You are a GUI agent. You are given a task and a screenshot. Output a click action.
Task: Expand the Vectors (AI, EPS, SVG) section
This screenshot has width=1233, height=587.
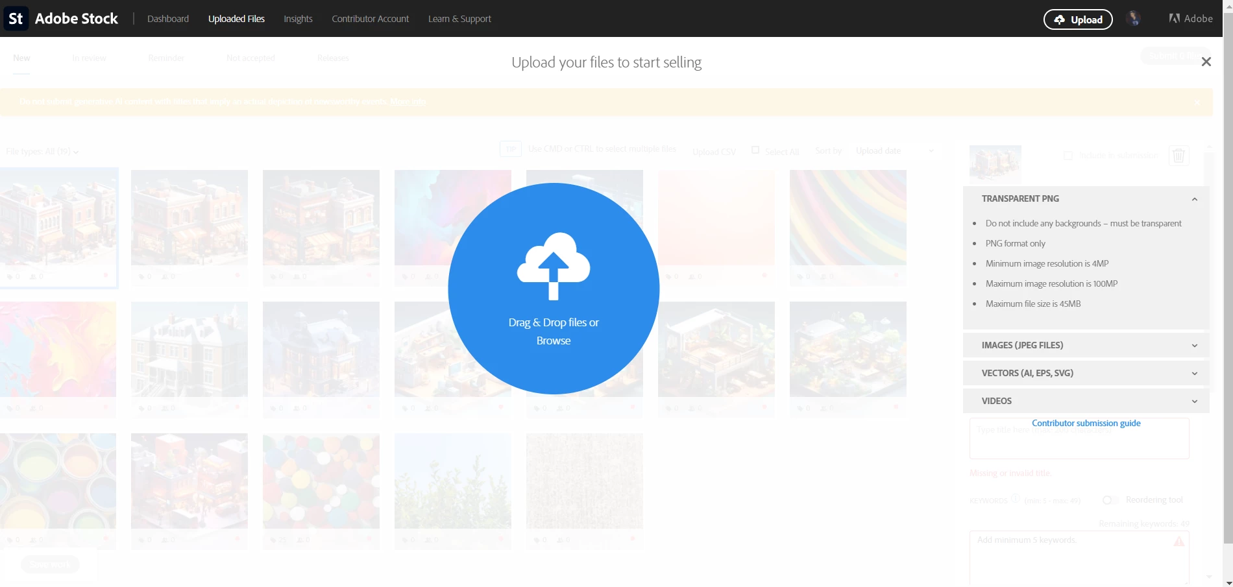tap(1086, 373)
